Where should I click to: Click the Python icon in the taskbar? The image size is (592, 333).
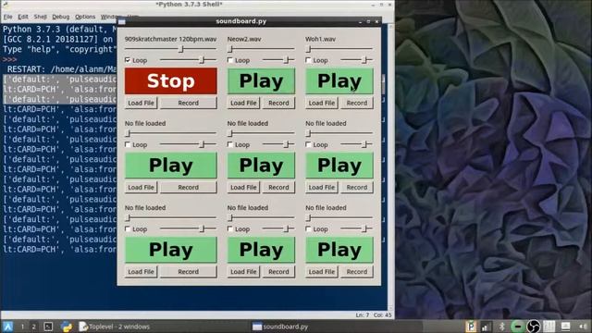click(x=67, y=327)
